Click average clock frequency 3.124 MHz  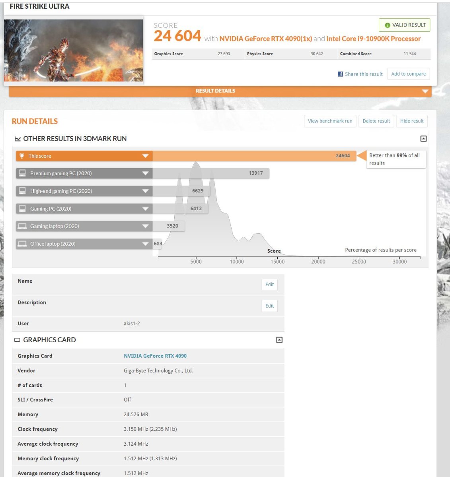136,444
